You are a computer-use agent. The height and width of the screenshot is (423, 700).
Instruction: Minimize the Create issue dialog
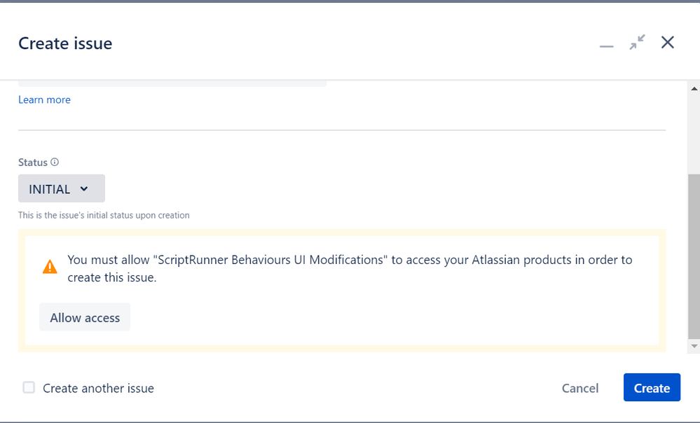(x=605, y=43)
